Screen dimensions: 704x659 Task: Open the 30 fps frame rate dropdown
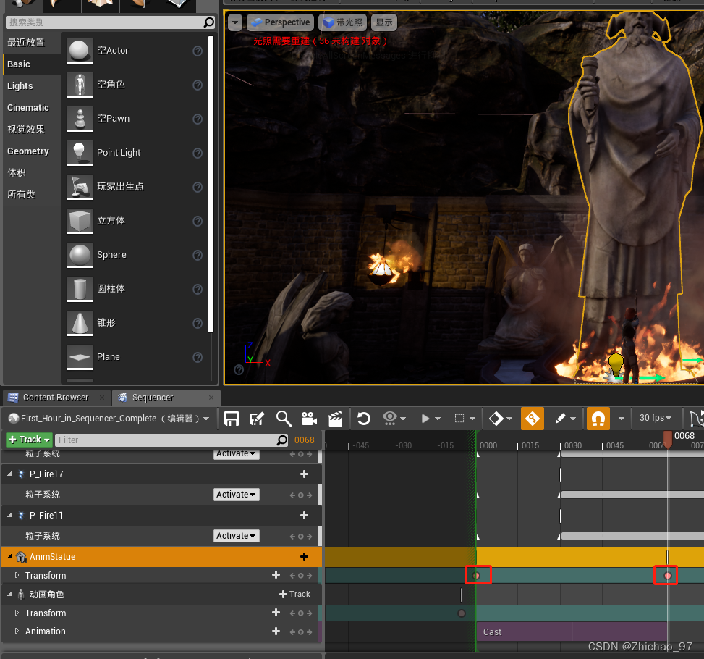pos(656,418)
